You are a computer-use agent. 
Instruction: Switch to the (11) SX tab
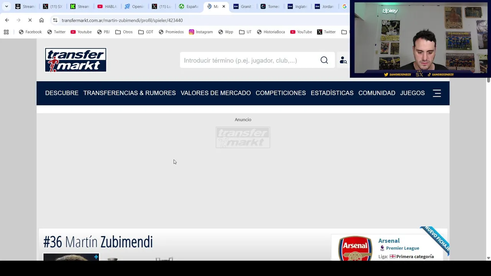[x=53, y=7]
